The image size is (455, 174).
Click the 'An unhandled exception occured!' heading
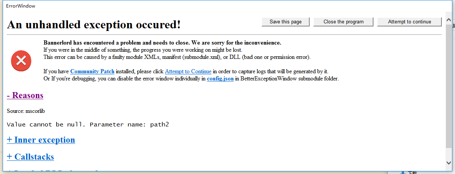coord(94,25)
